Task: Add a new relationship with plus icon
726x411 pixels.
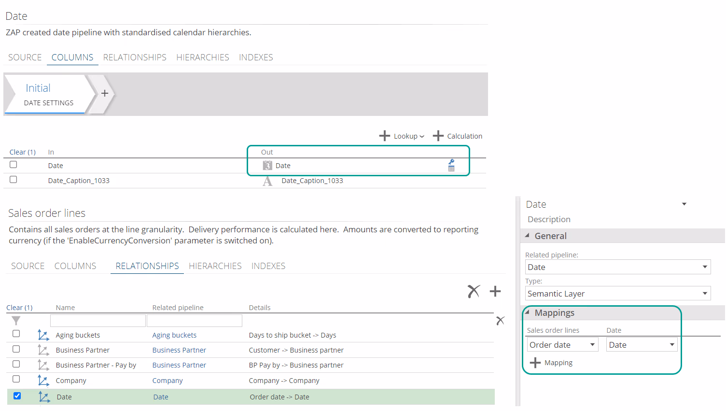Action: (495, 291)
